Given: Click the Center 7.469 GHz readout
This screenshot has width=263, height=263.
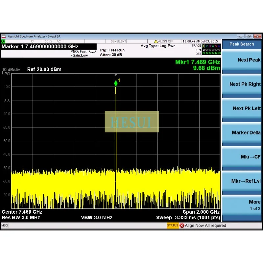Looking at the screenshot, I should (22, 212).
